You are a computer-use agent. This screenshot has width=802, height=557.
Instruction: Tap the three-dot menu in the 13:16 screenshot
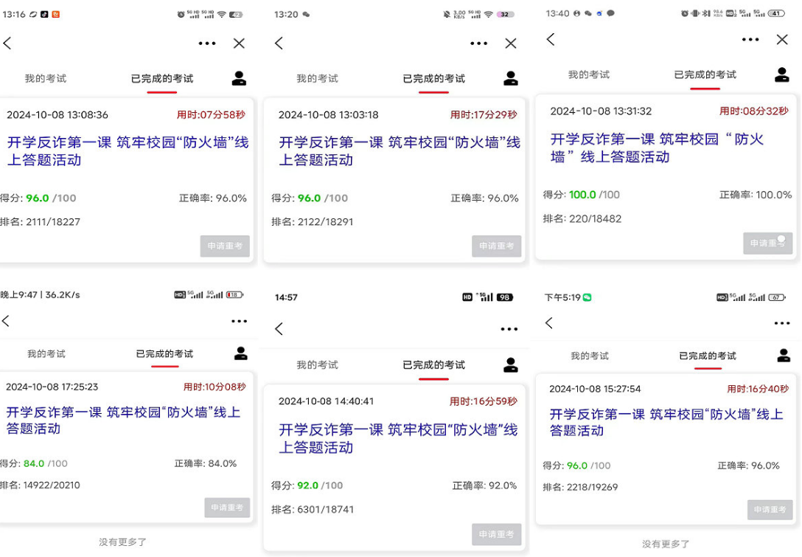(207, 44)
